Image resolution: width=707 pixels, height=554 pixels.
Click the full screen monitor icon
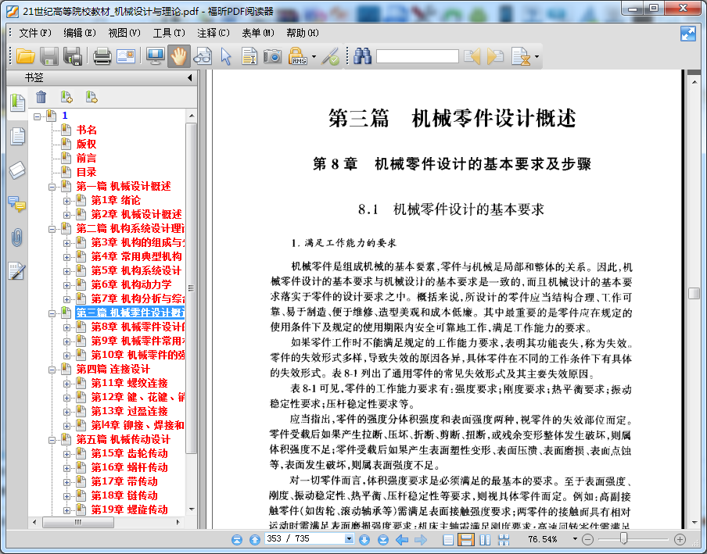click(156, 56)
